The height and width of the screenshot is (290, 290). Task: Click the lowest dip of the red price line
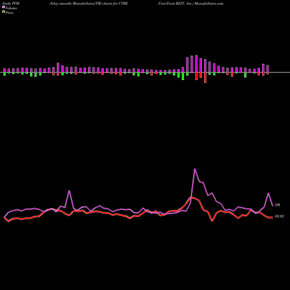point(212,221)
